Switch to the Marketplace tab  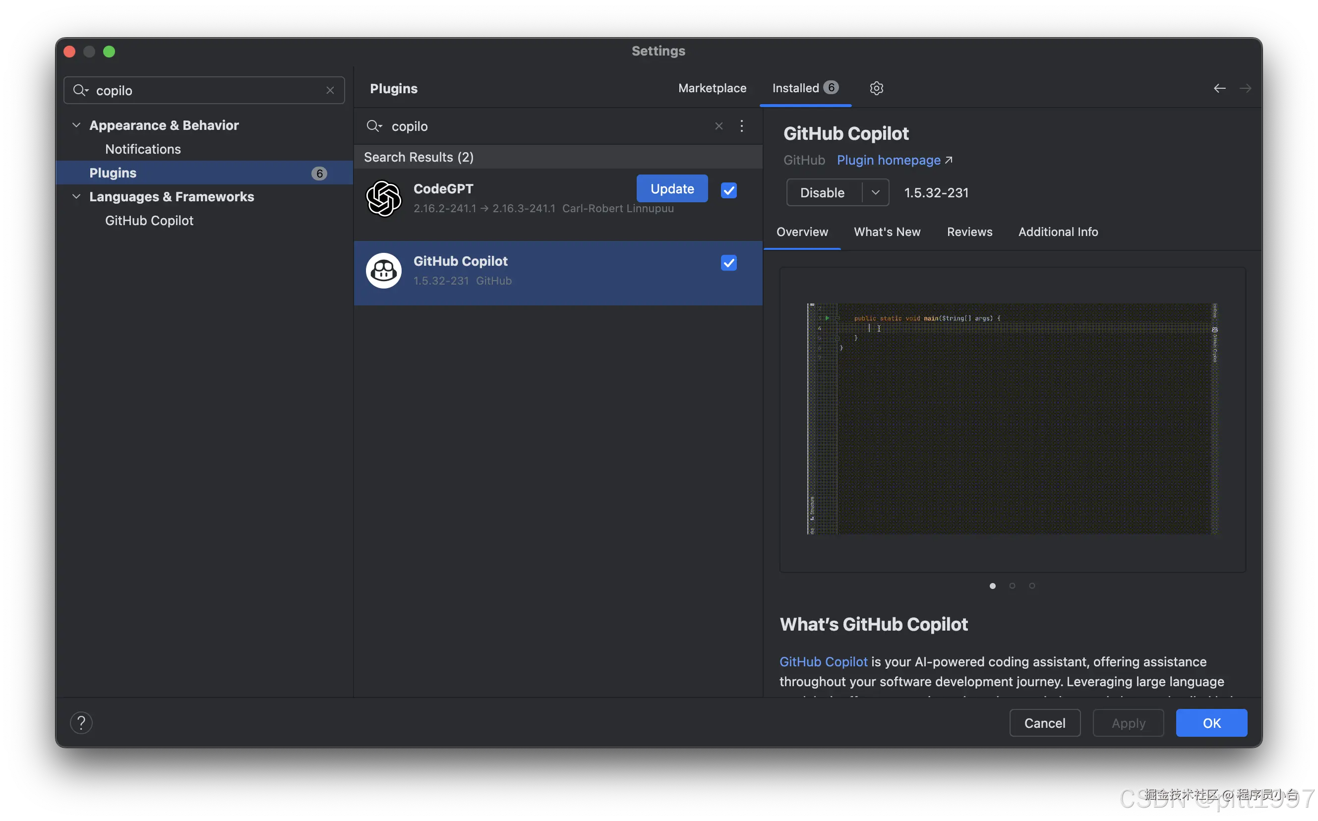712,88
